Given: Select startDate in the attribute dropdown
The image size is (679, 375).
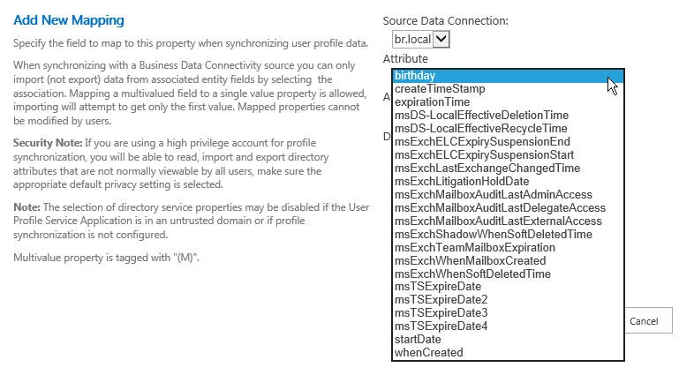Looking at the screenshot, I should [508, 340].
